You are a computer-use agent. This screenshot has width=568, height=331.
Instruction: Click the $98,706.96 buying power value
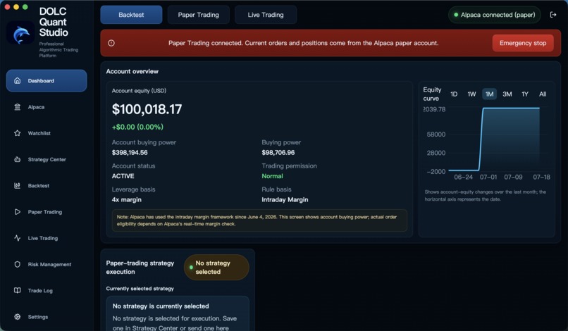coord(278,152)
